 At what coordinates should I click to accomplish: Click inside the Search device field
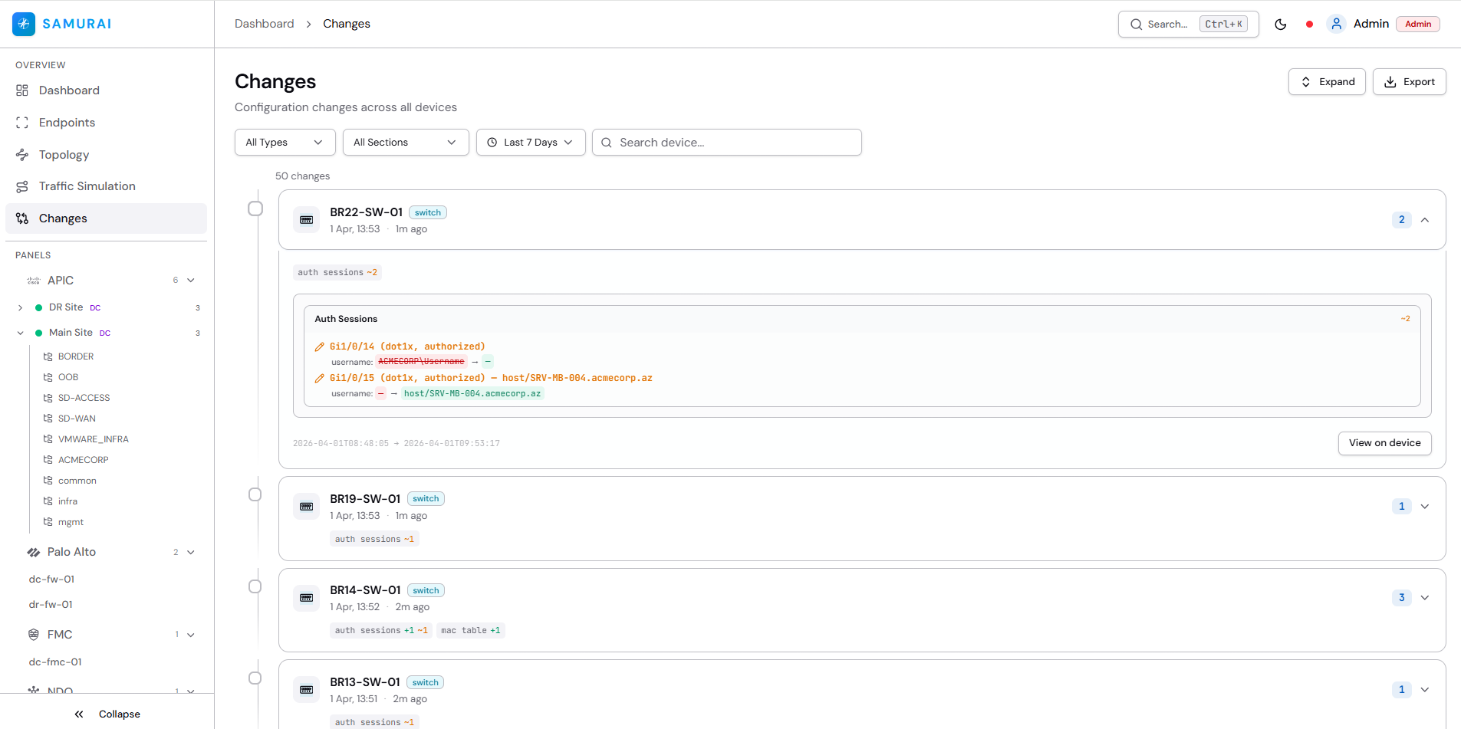726,142
